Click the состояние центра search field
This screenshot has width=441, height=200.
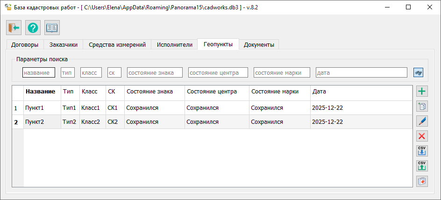(x=218, y=72)
